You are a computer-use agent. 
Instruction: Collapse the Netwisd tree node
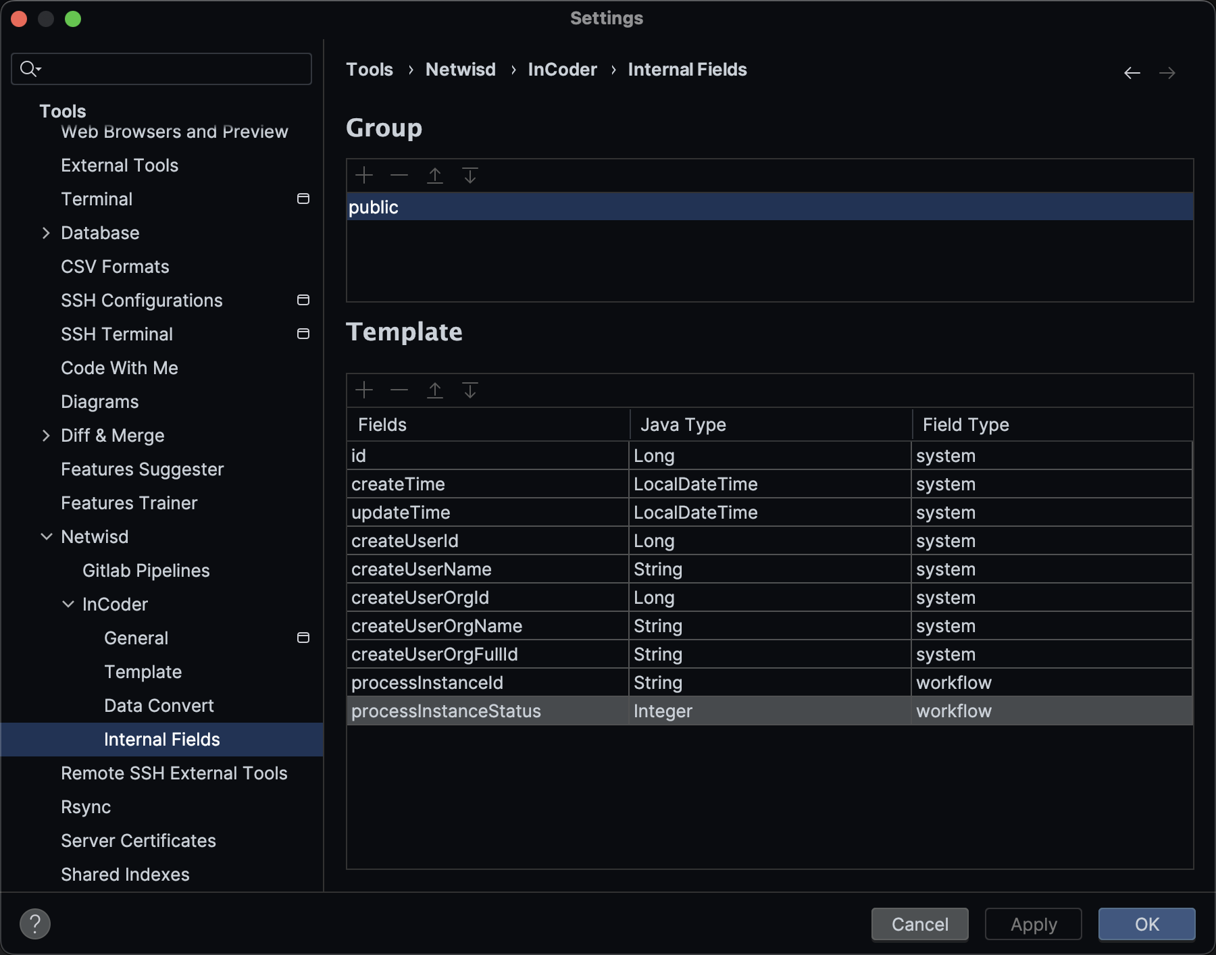46,537
